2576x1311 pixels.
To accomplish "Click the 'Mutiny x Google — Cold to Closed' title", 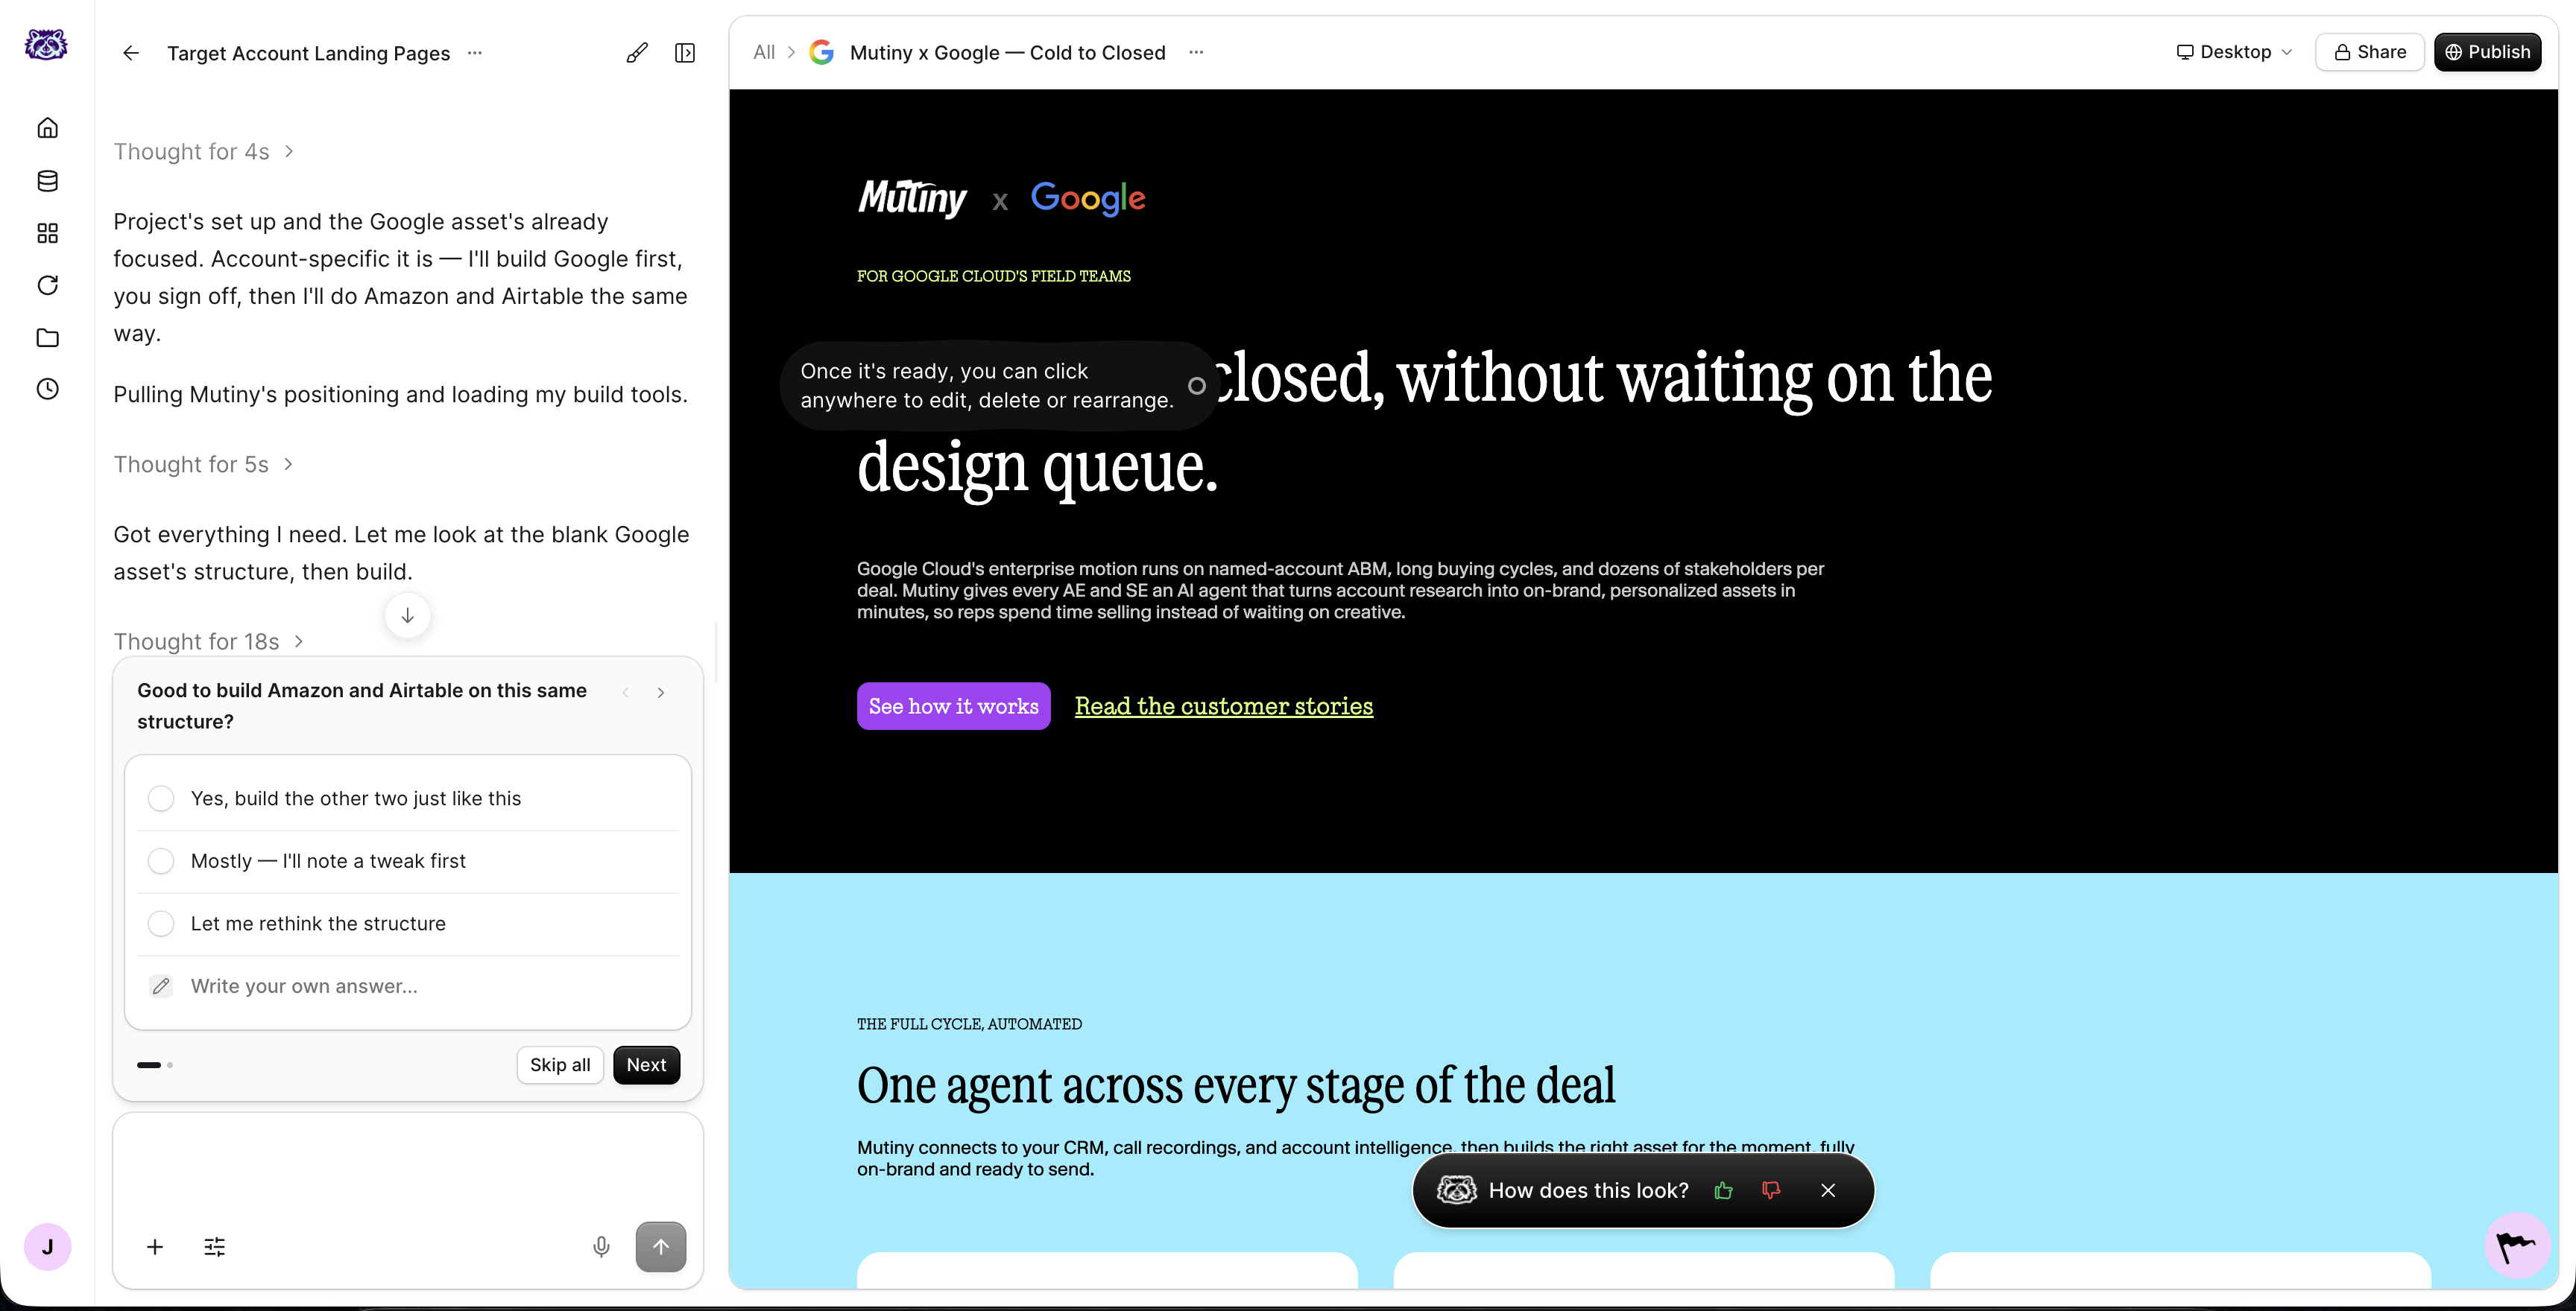I will 1008,52.
